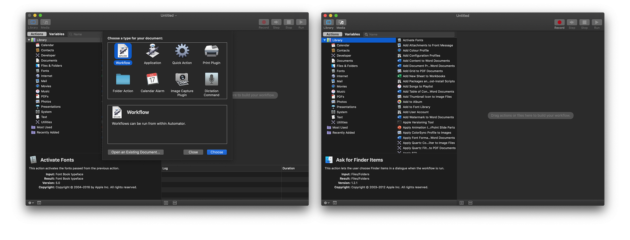Click Name search field in left window
Image resolution: width=630 pixels, height=240 pixels.
click(85, 34)
